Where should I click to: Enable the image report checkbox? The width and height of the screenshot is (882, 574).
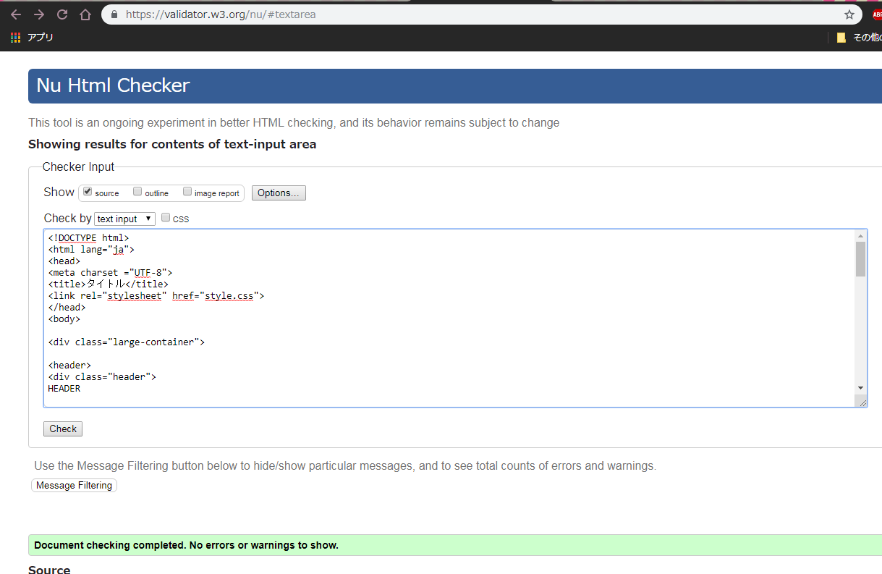(x=187, y=192)
